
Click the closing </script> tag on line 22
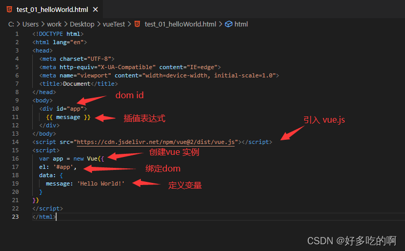click(x=47, y=208)
